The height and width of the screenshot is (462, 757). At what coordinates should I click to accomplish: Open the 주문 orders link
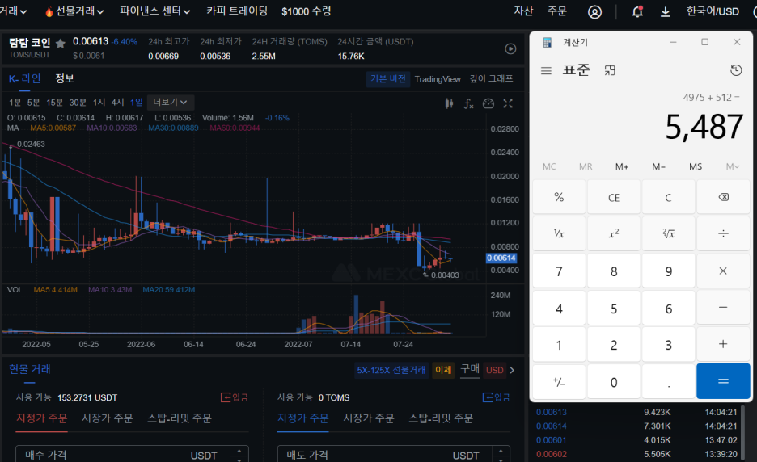click(557, 11)
